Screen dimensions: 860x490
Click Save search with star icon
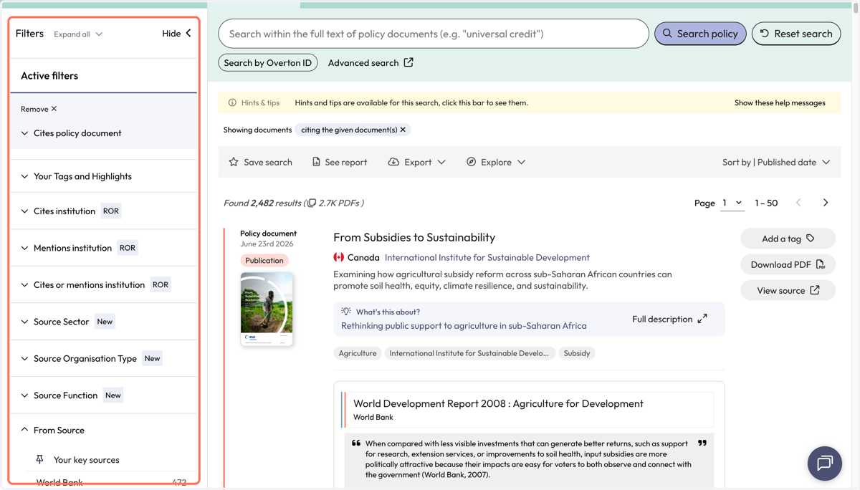260,162
